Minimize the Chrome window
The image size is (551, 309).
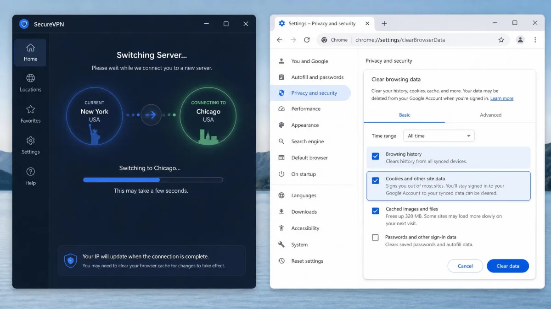(495, 23)
